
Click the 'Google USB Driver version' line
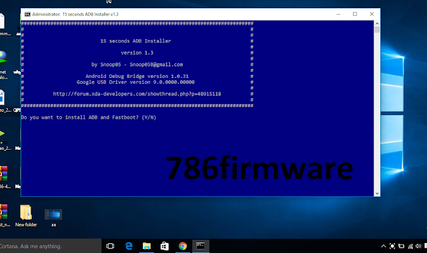point(135,82)
